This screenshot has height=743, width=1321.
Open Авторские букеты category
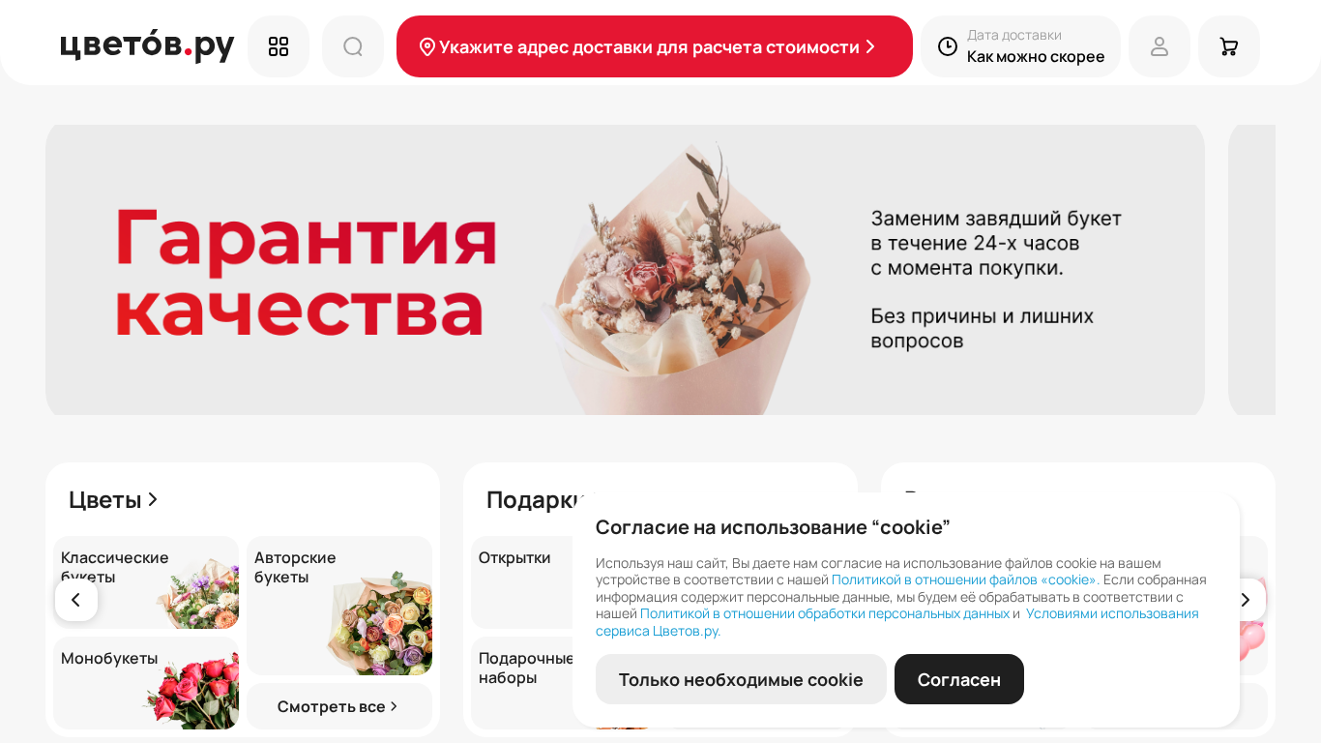[339, 606]
